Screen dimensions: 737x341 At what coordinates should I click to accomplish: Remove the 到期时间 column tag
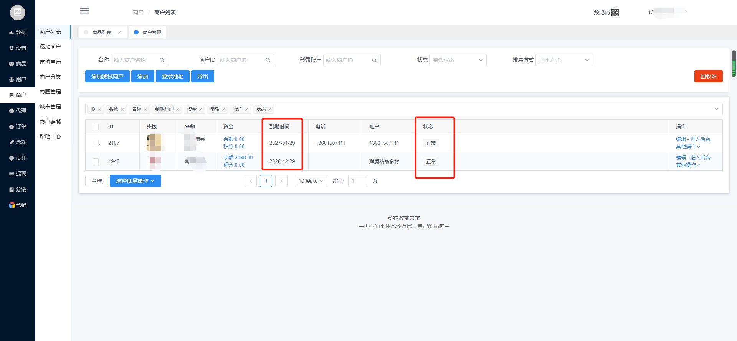coord(178,110)
